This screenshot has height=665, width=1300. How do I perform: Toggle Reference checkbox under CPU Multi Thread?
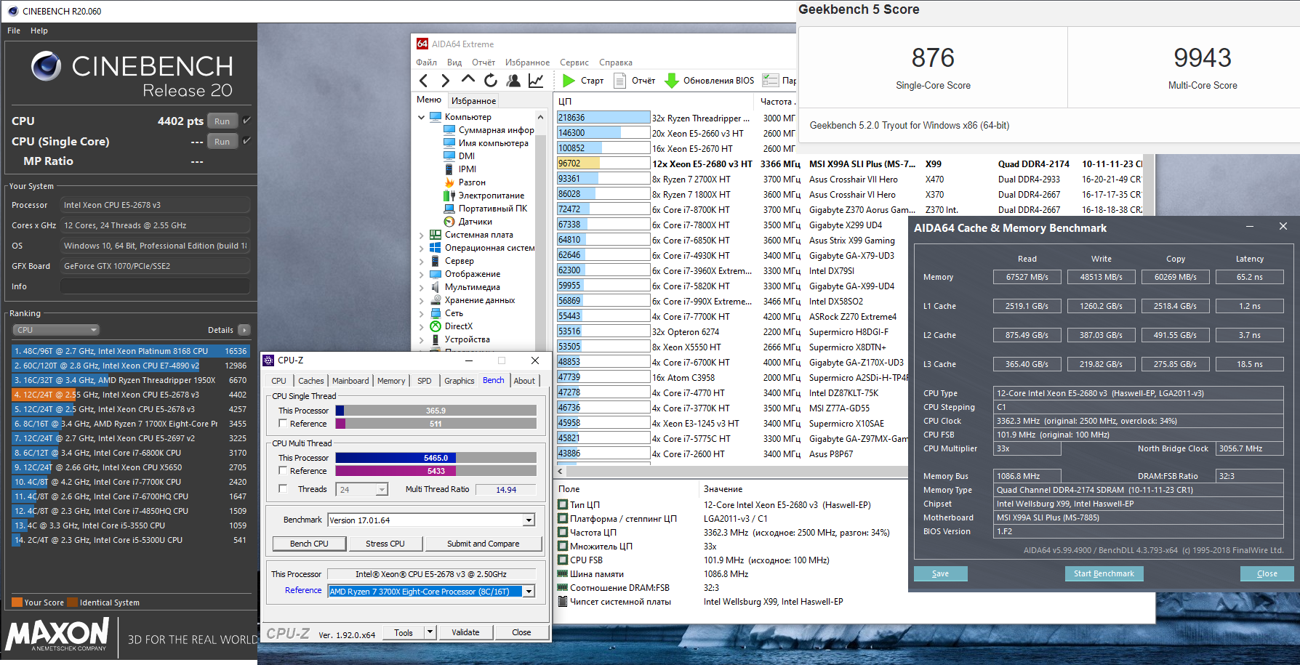[284, 471]
